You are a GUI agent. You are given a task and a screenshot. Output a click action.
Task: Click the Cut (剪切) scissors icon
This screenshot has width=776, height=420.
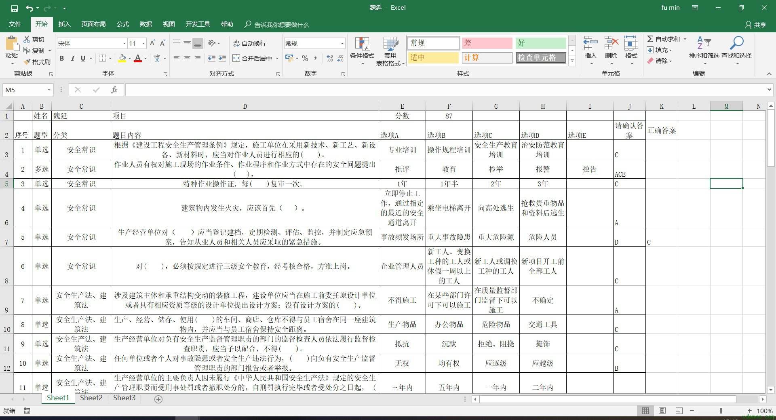click(27, 39)
